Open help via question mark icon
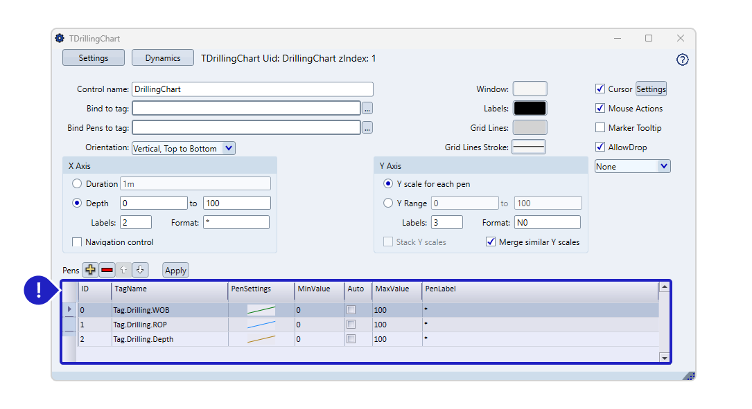 (x=682, y=60)
